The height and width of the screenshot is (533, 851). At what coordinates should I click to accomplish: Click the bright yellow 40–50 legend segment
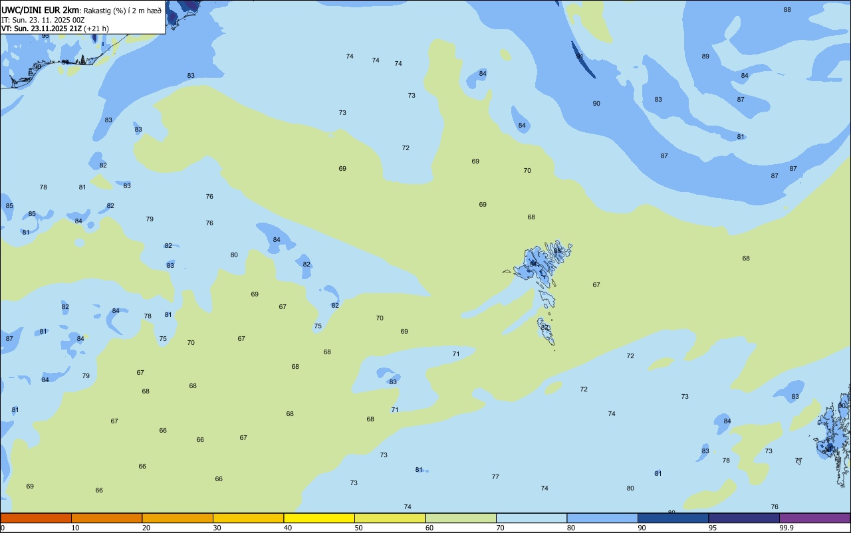[x=319, y=518]
